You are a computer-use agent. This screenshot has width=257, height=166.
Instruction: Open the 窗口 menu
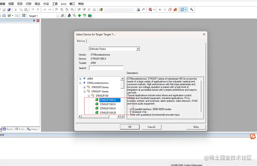(x=72, y=4)
